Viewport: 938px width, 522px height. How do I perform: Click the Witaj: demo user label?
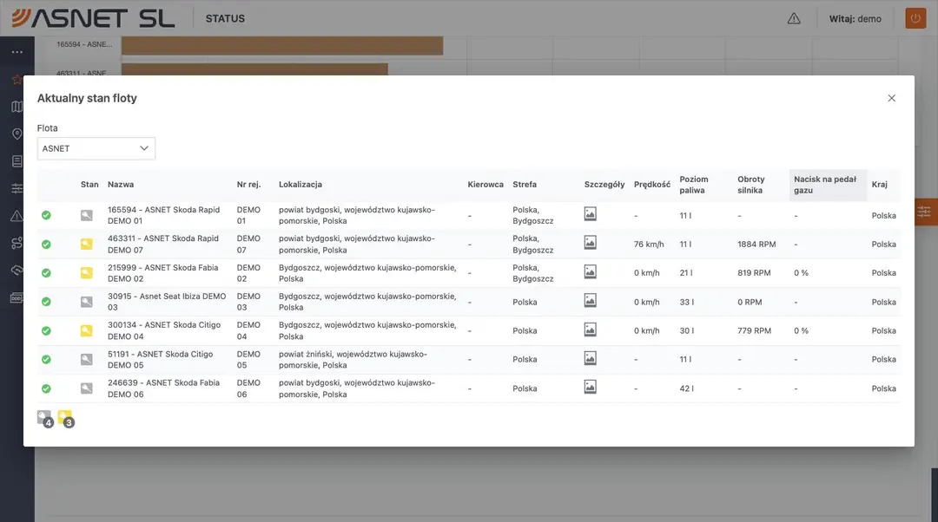tap(855, 18)
